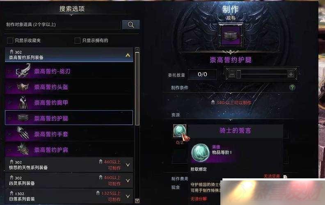Click the 崇高誓约胸甲 chest armor icon
This screenshot has width=325, height=205.
point(23,102)
